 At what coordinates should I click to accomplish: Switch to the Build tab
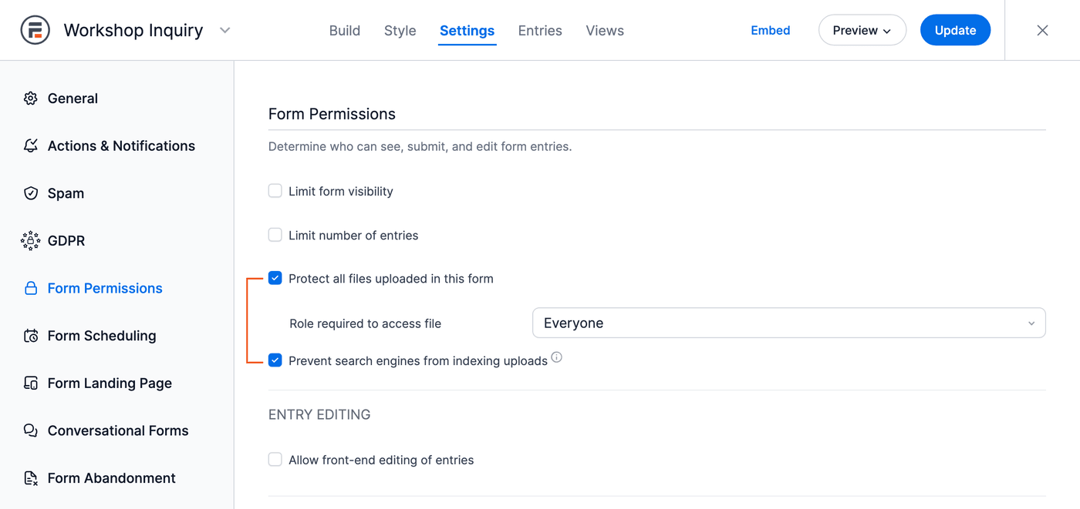[345, 30]
